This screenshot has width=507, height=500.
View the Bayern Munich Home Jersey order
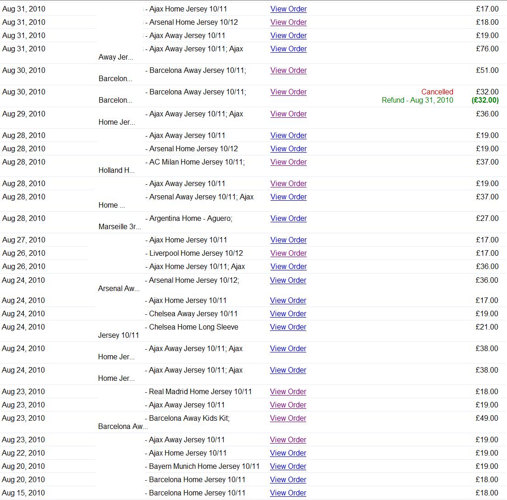(288, 467)
